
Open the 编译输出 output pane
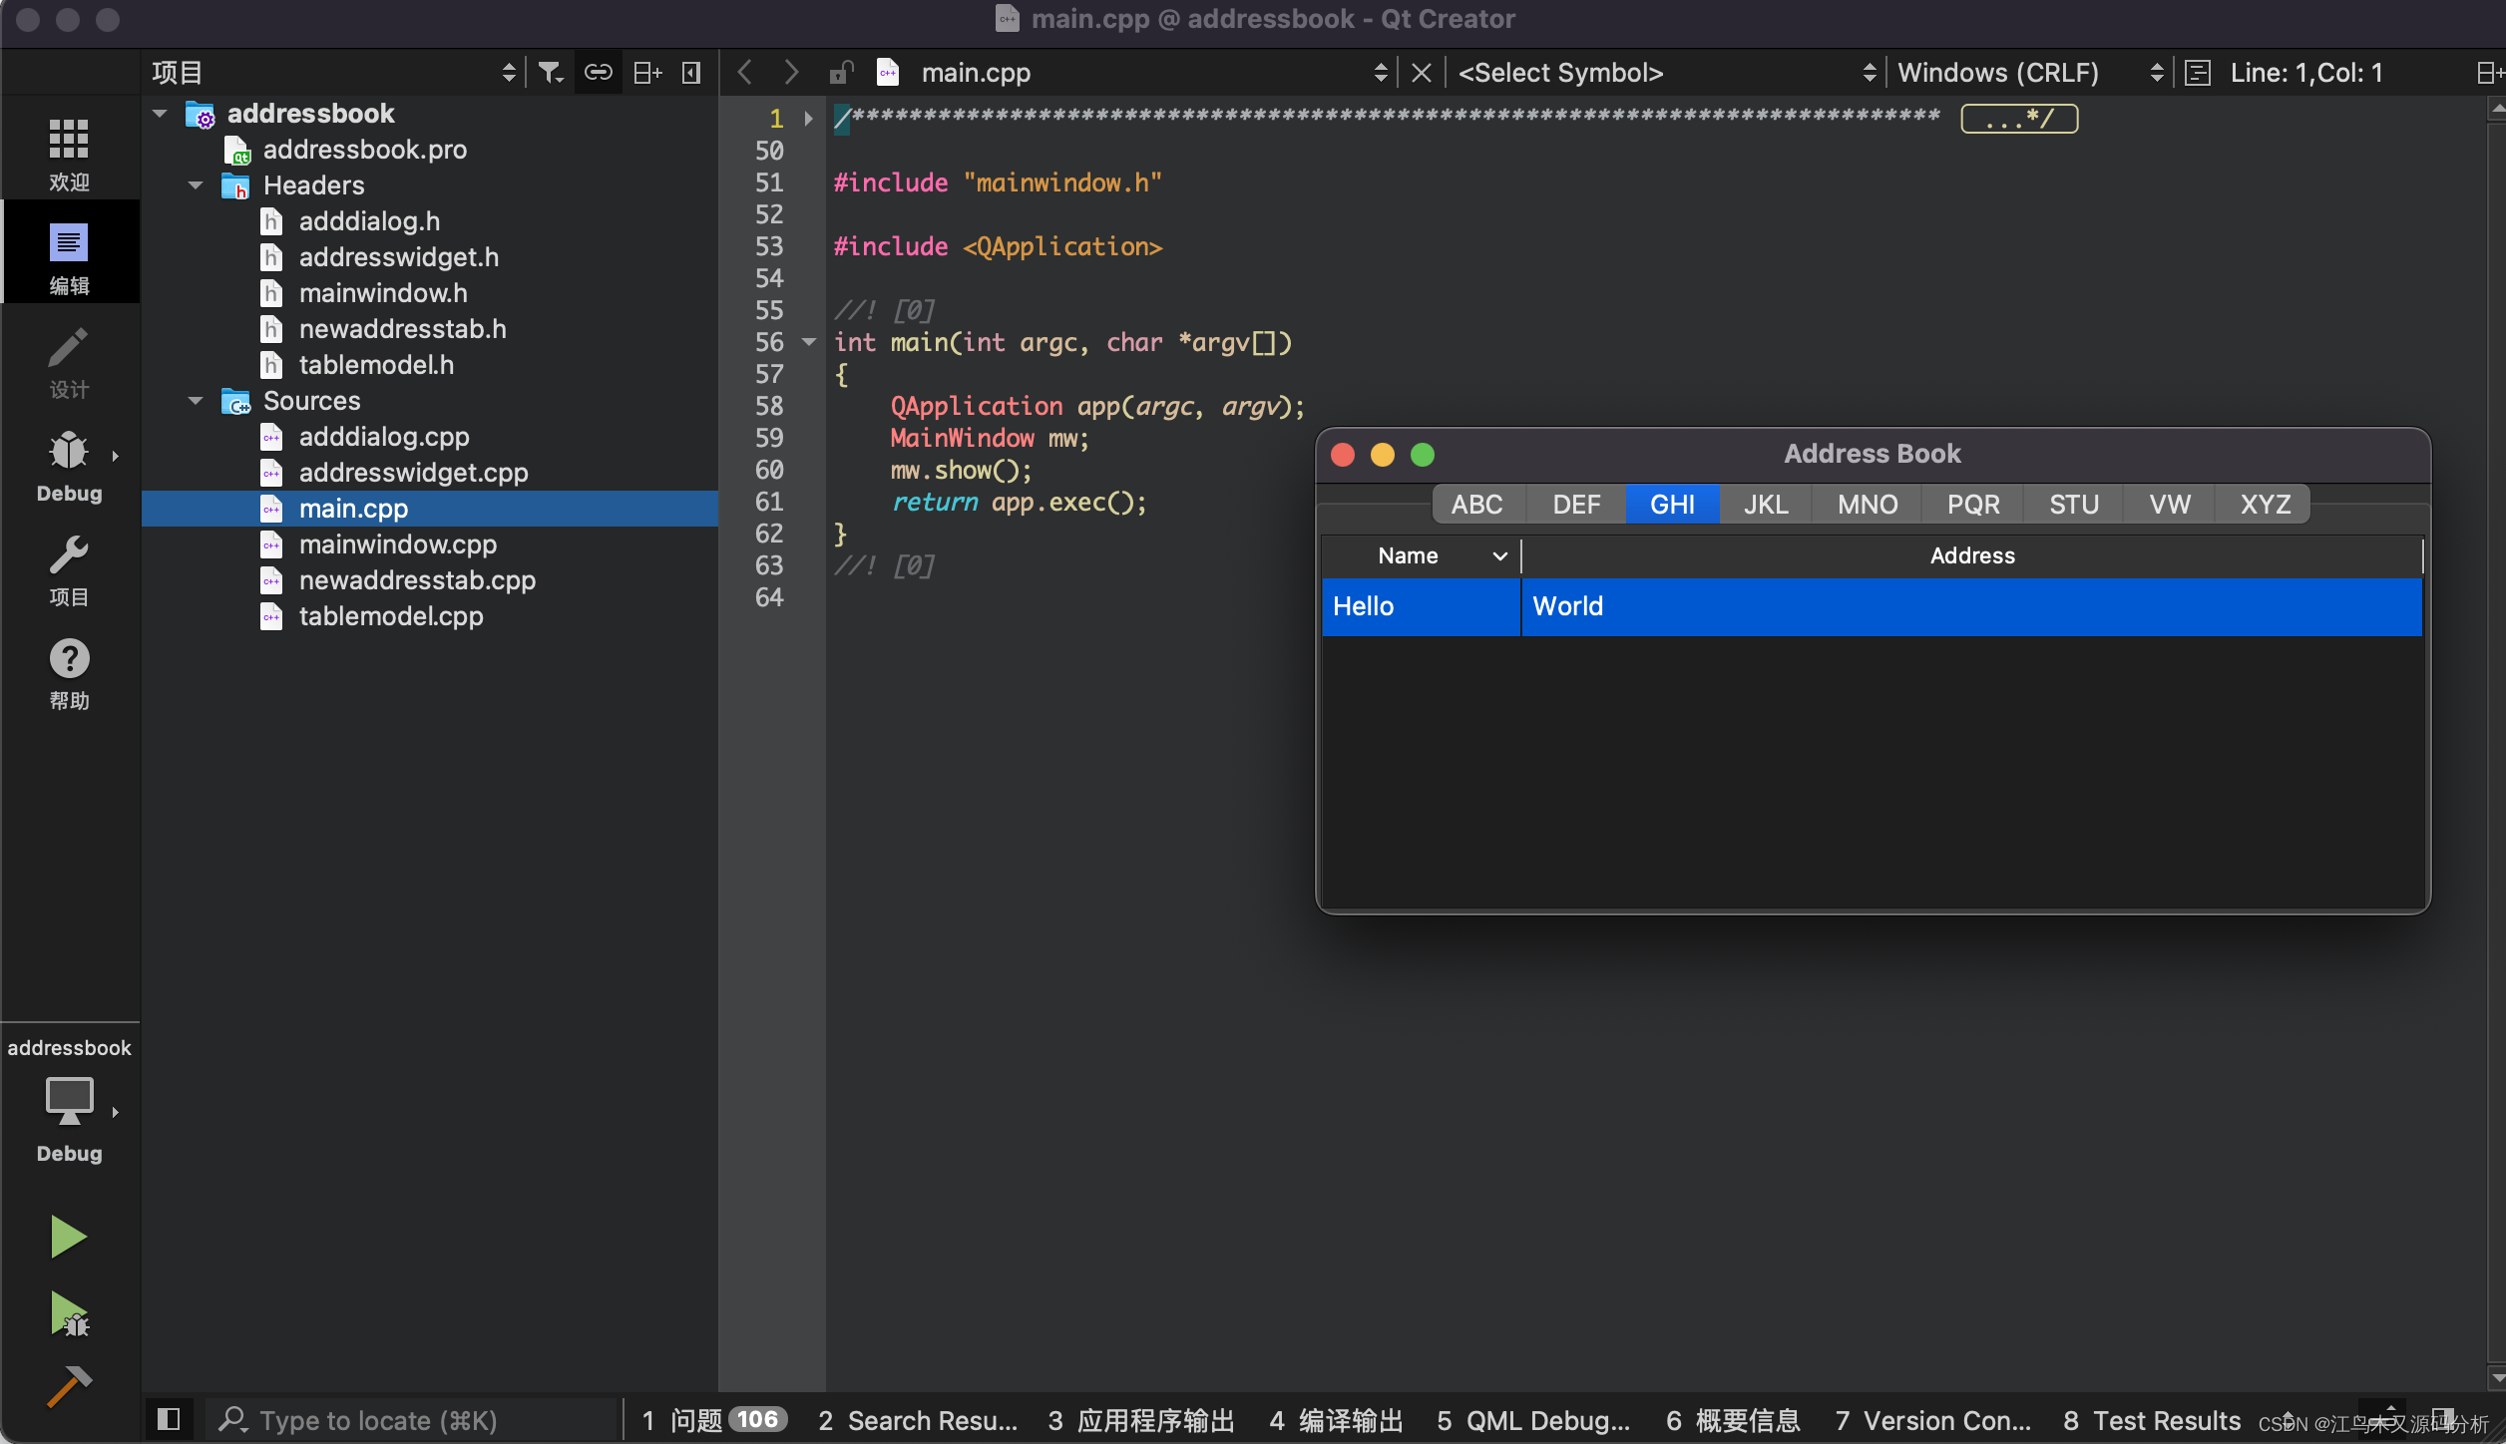pyautogui.click(x=1337, y=1420)
